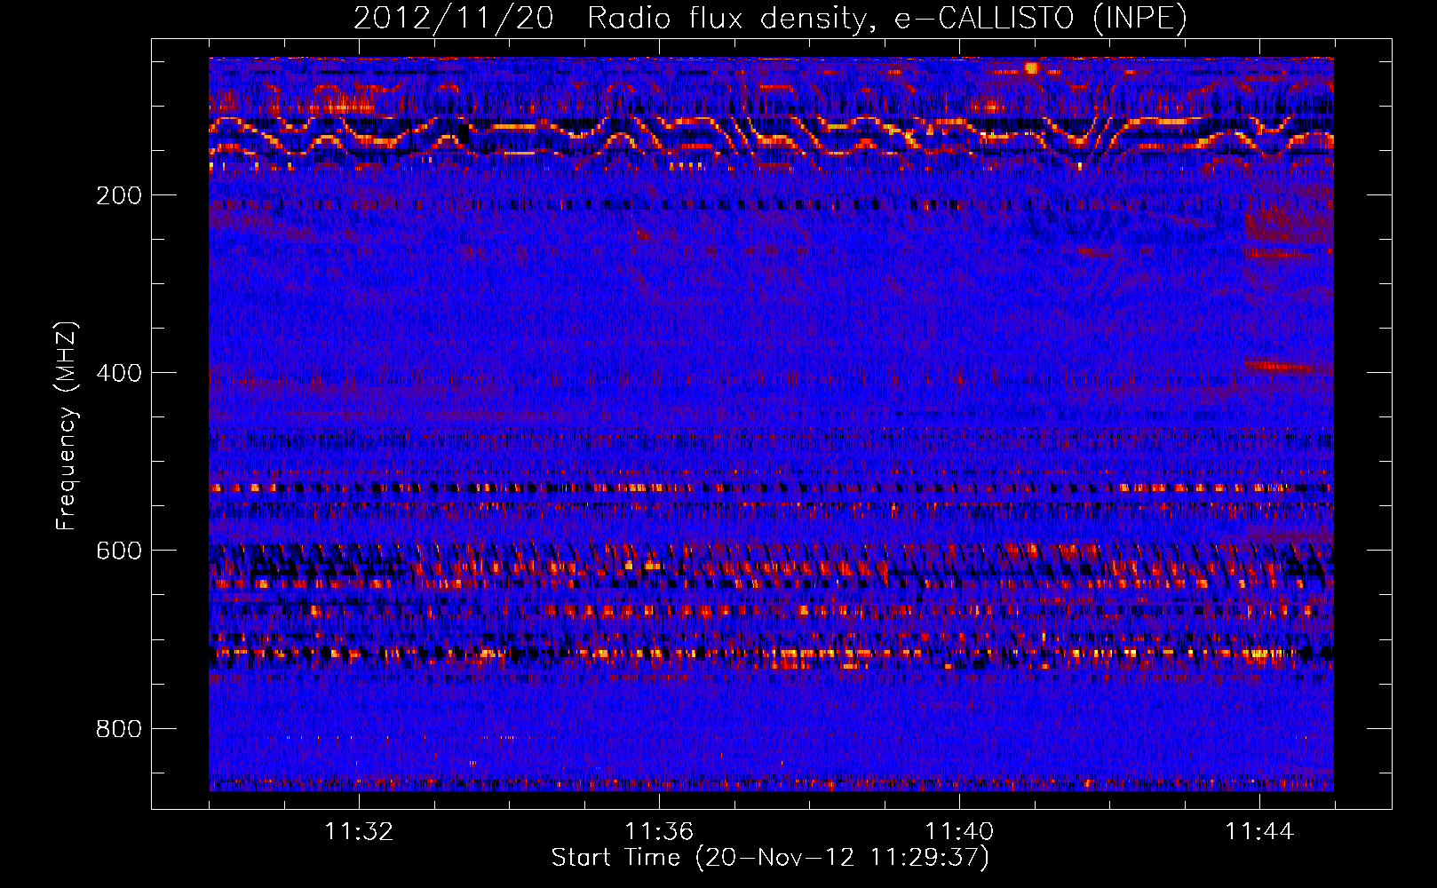Click the '600' frequency axis label
Screen dimensions: 1437x888
coord(119,551)
